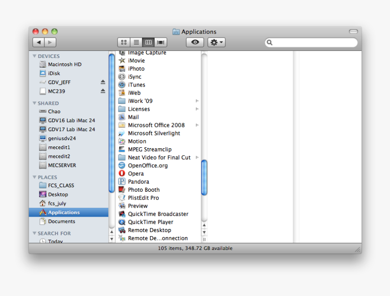Select the iSync app icon
This screenshot has height=296, width=390.
coord(122,77)
